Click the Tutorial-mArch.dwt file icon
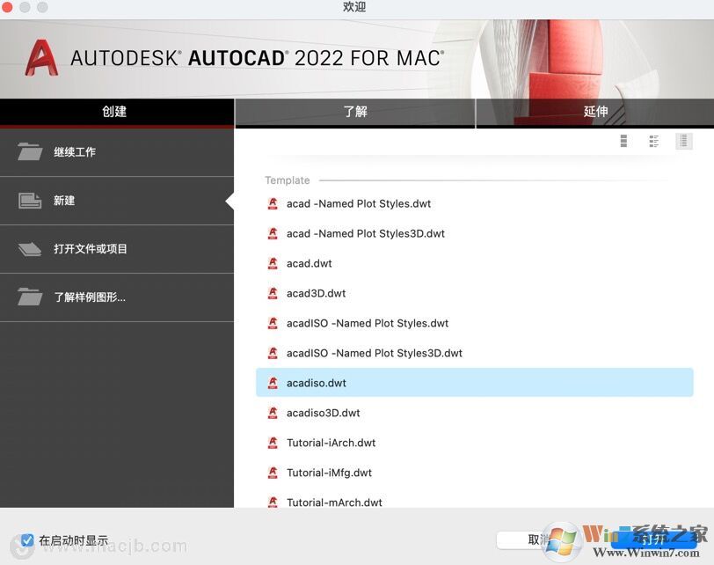The height and width of the screenshot is (565, 714). coord(273,503)
